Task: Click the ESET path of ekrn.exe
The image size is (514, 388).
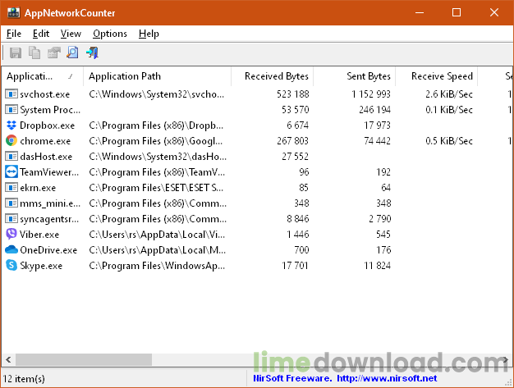Action: (156, 188)
